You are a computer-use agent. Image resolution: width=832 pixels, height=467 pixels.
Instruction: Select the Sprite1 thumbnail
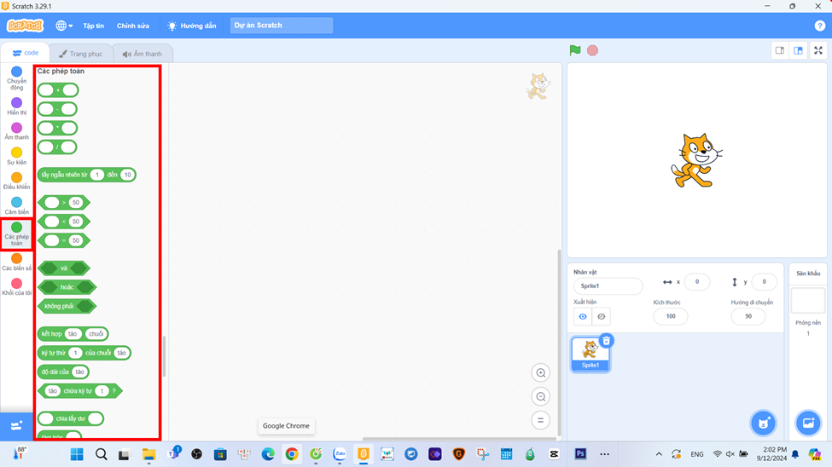[x=590, y=355]
